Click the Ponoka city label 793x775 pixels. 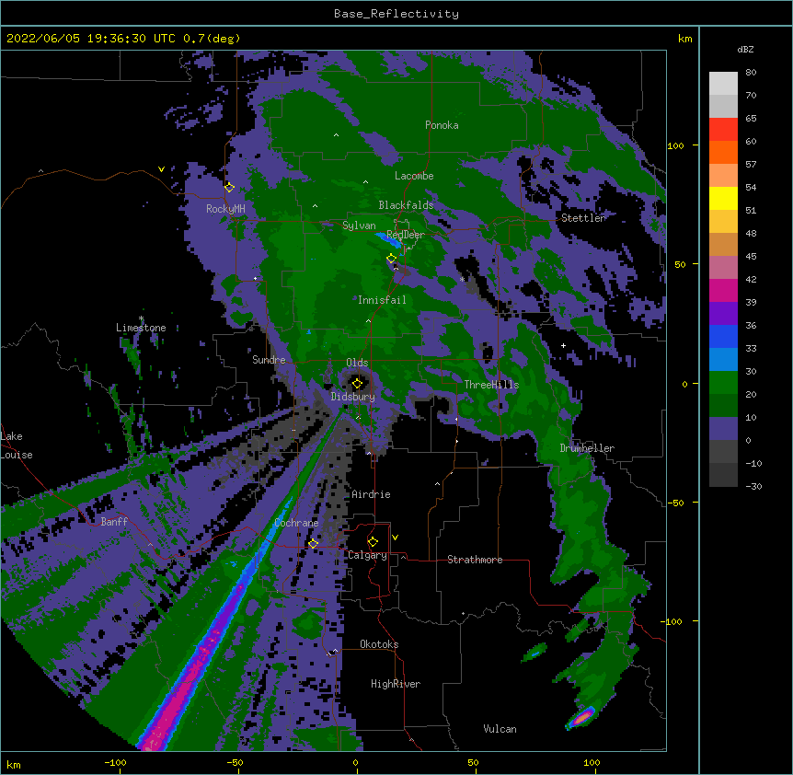442,125
